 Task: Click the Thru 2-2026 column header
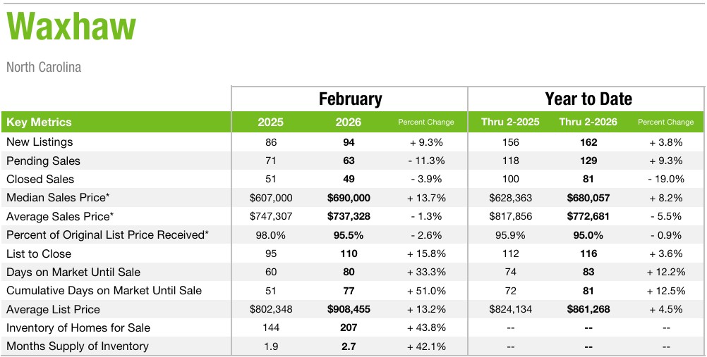tap(588, 122)
